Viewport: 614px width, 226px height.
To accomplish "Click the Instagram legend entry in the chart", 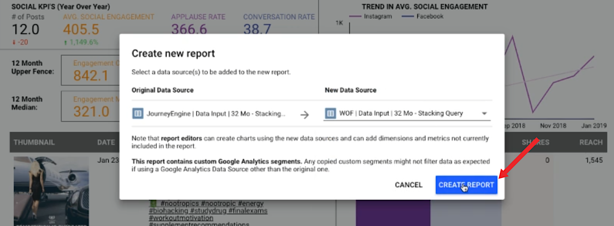I will (x=371, y=16).
